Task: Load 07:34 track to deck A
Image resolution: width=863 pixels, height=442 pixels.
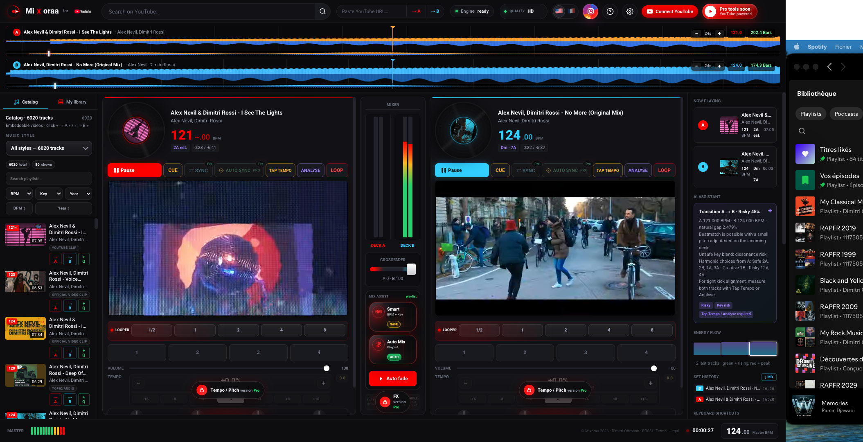Action: point(56,353)
